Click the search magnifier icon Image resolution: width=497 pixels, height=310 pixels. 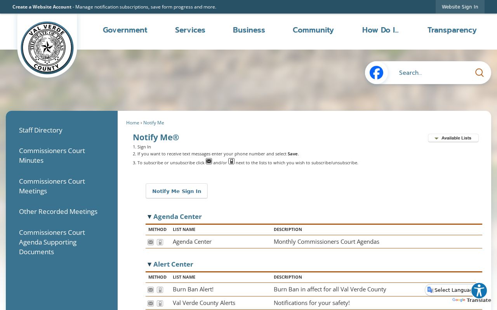point(479,73)
